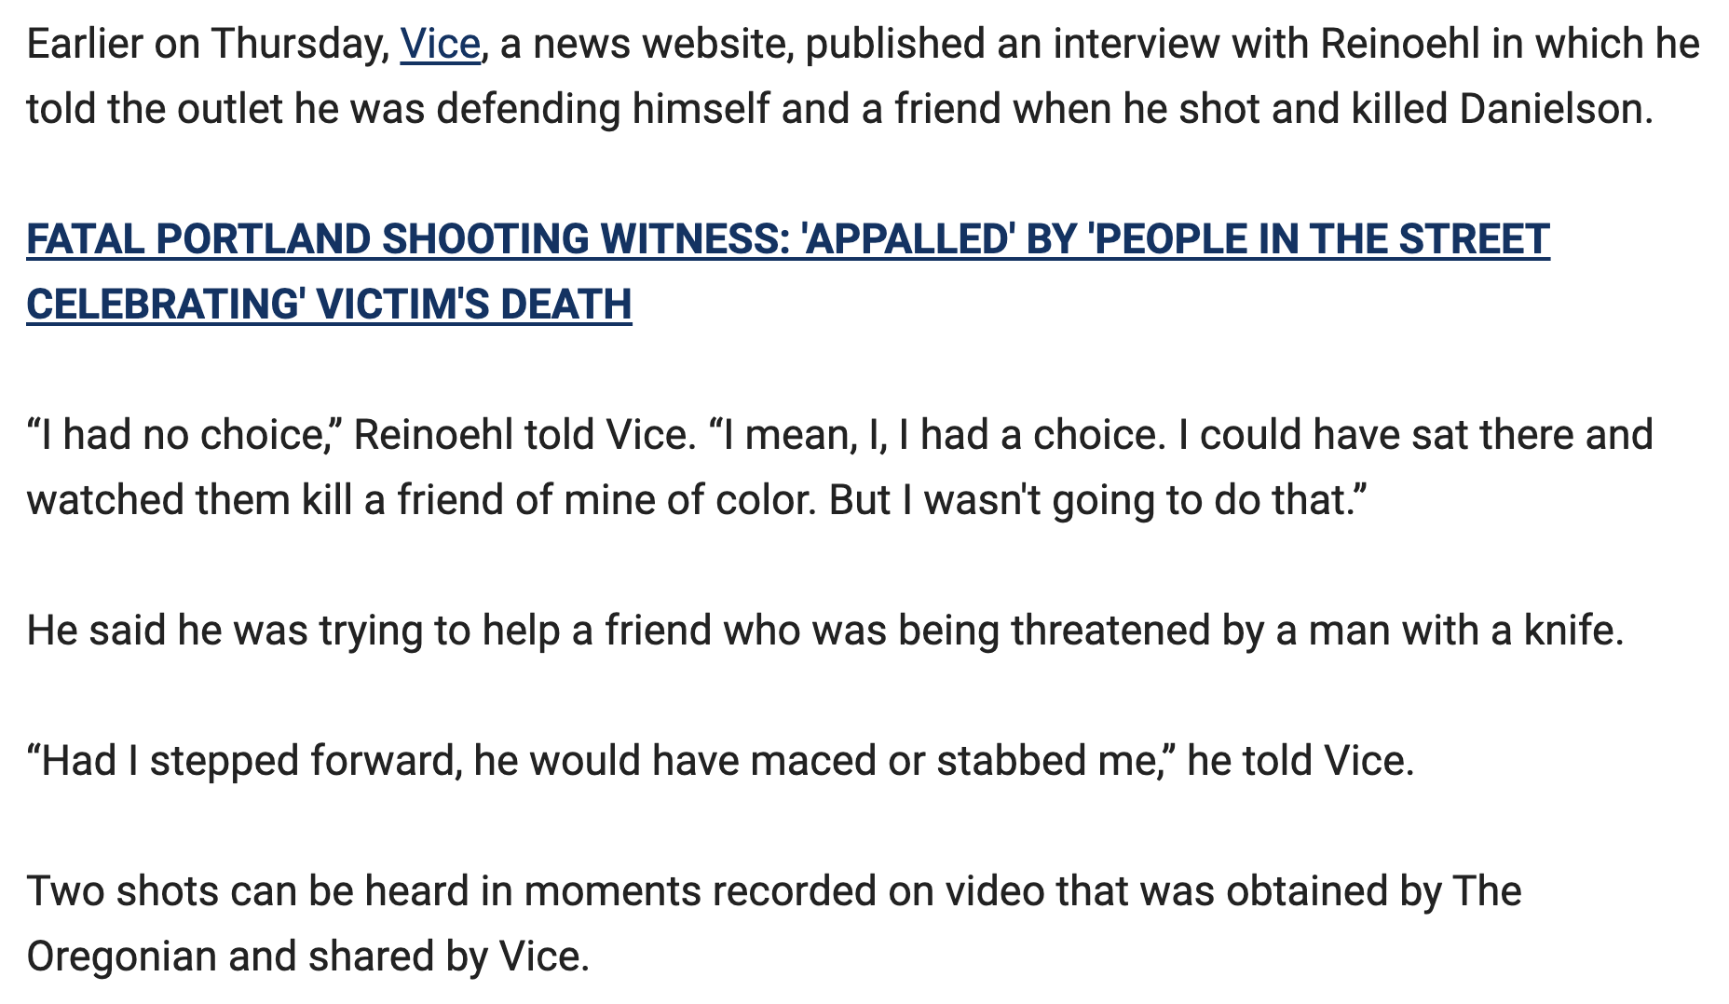Click the paragraph beginning 'Two shots can be heard'
This screenshot has height=1004, width=1729.
(x=774, y=924)
